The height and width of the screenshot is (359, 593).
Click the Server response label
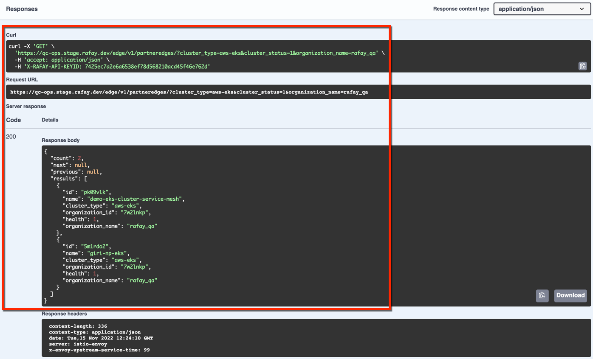(26, 106)
